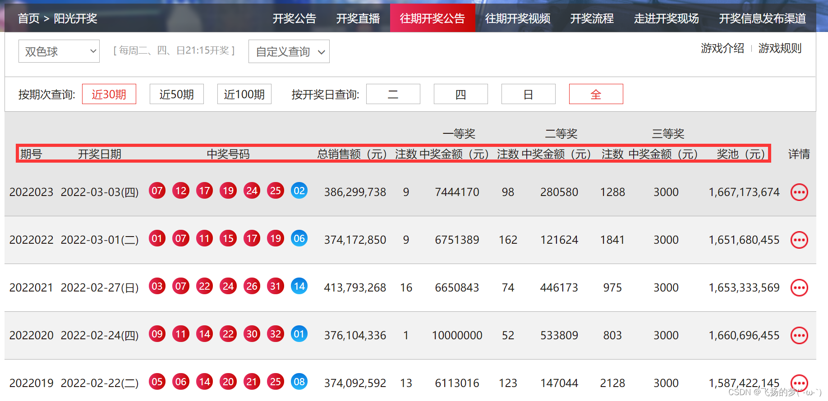
Task: Click 详情 column header
Action: [799, 154]
